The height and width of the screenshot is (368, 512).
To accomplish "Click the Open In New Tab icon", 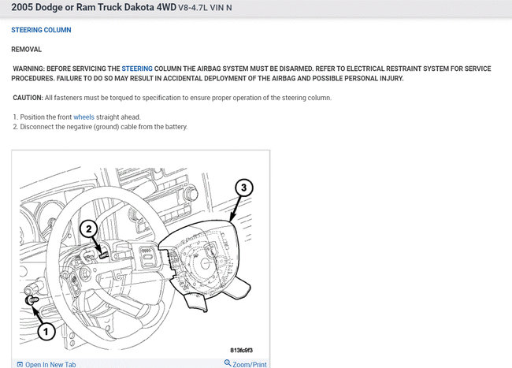I will (20, 364).
